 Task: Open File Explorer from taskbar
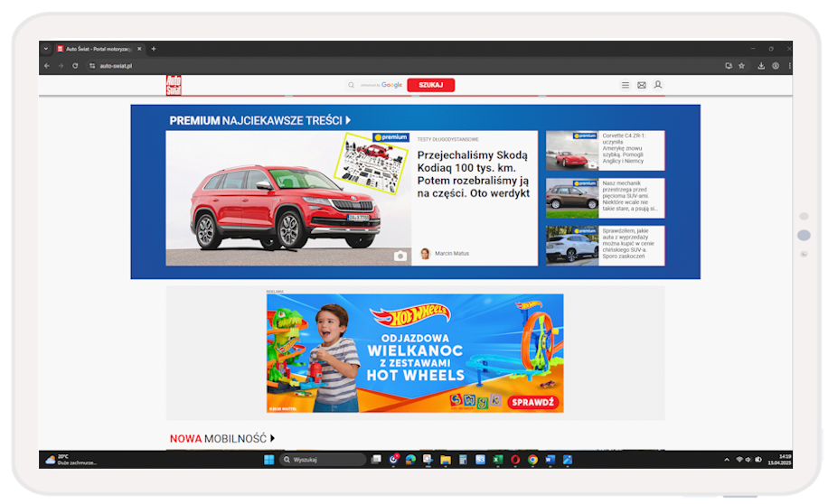coord(445,460)
